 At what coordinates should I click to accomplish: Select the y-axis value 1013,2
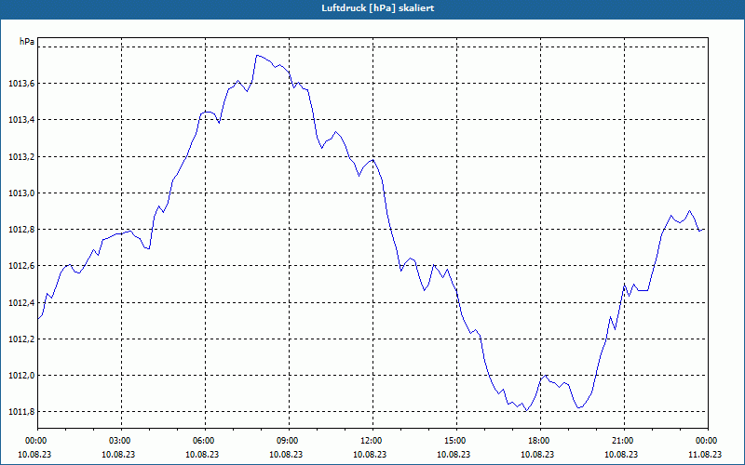click(20, 156)
